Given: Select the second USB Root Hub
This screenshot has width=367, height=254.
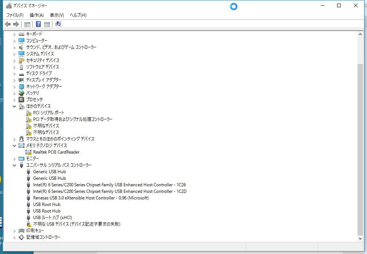Looking at the screenshot, I should pyautogui.click(x=47, y=211).
